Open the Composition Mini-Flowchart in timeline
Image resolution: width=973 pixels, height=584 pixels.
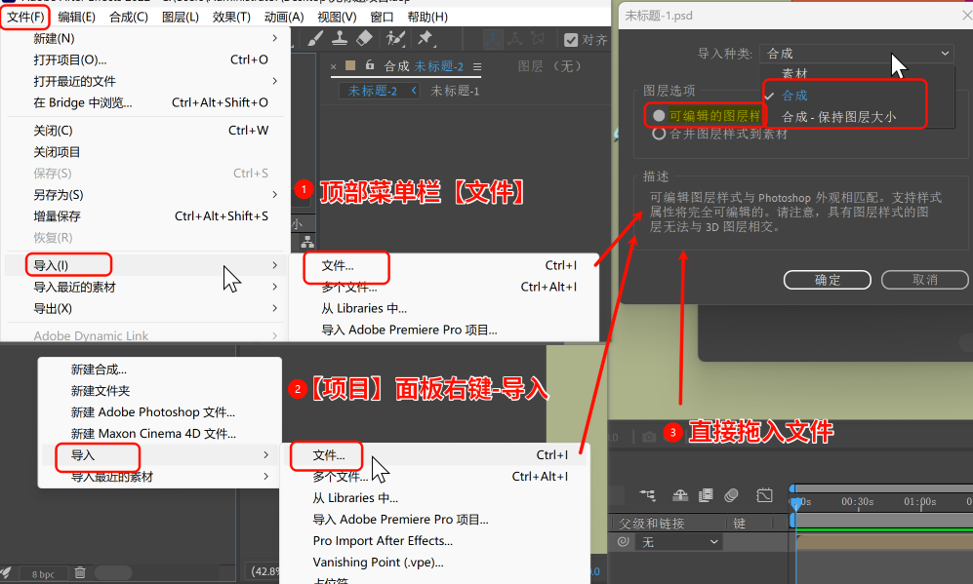click(x=647, y=494)
